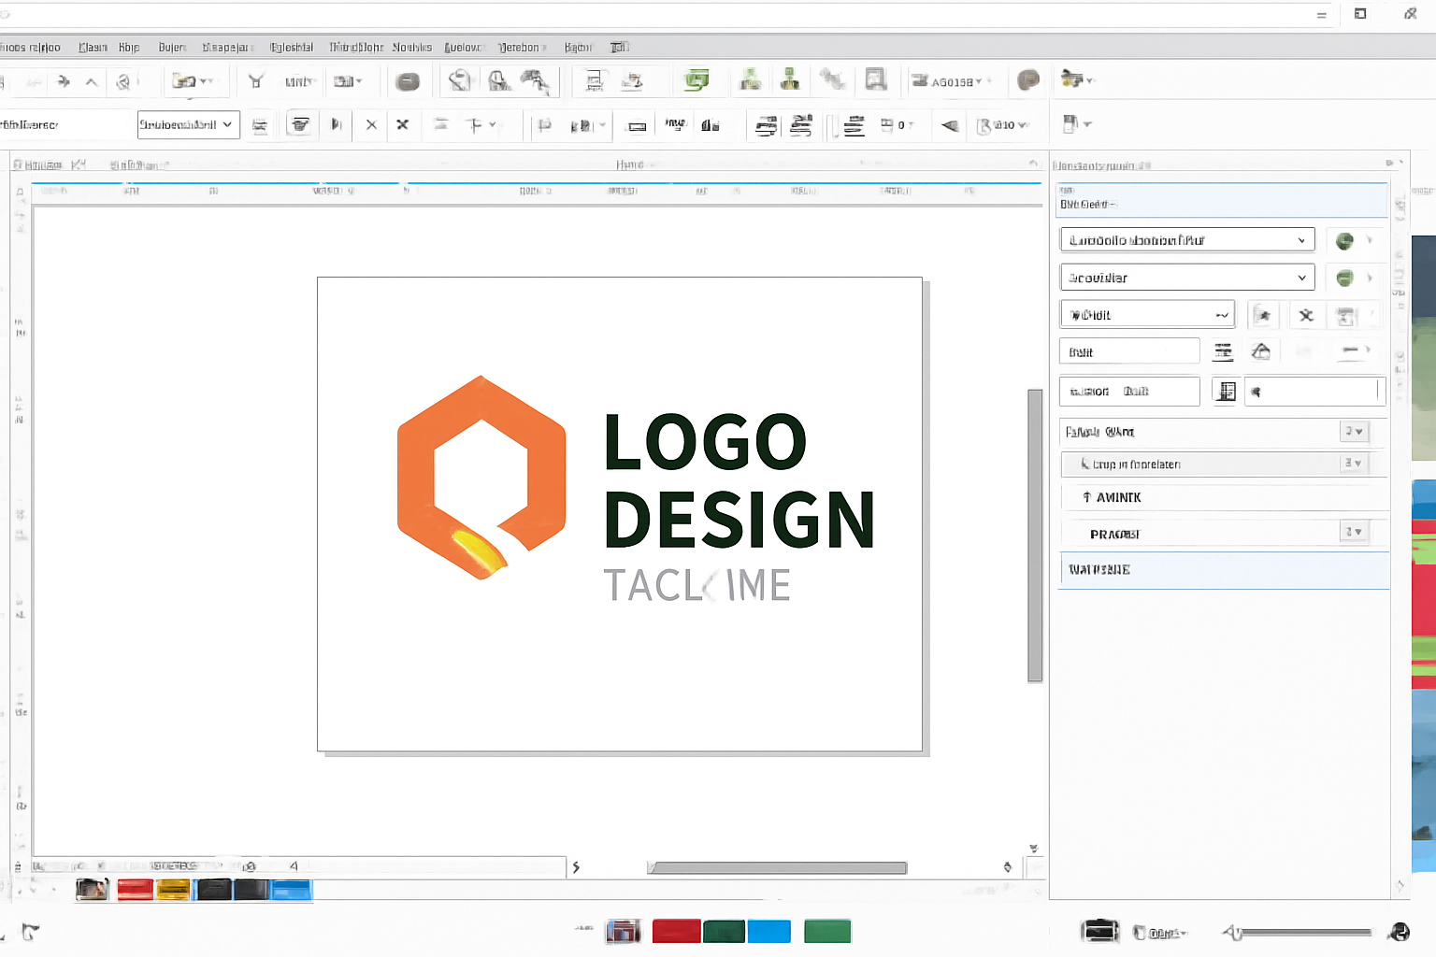Click the dark rounded-rectangle icon in the top toolbar
The image size is (1436, 957).
coord(408,82)
